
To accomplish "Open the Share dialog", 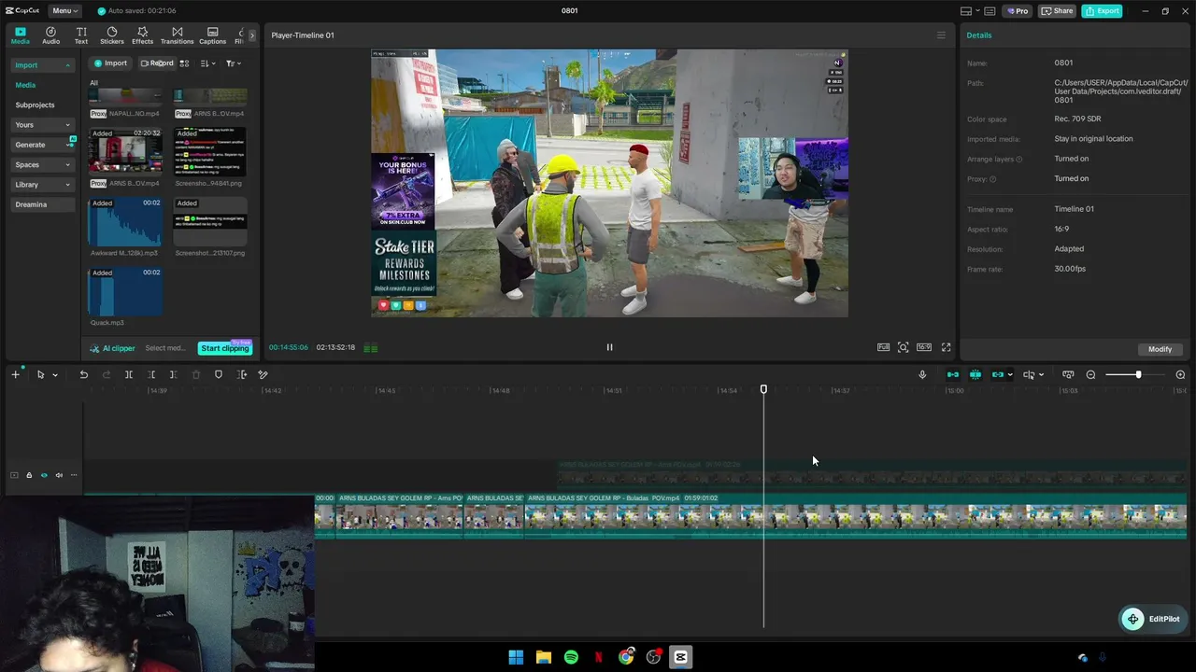I will (1057, 11).
